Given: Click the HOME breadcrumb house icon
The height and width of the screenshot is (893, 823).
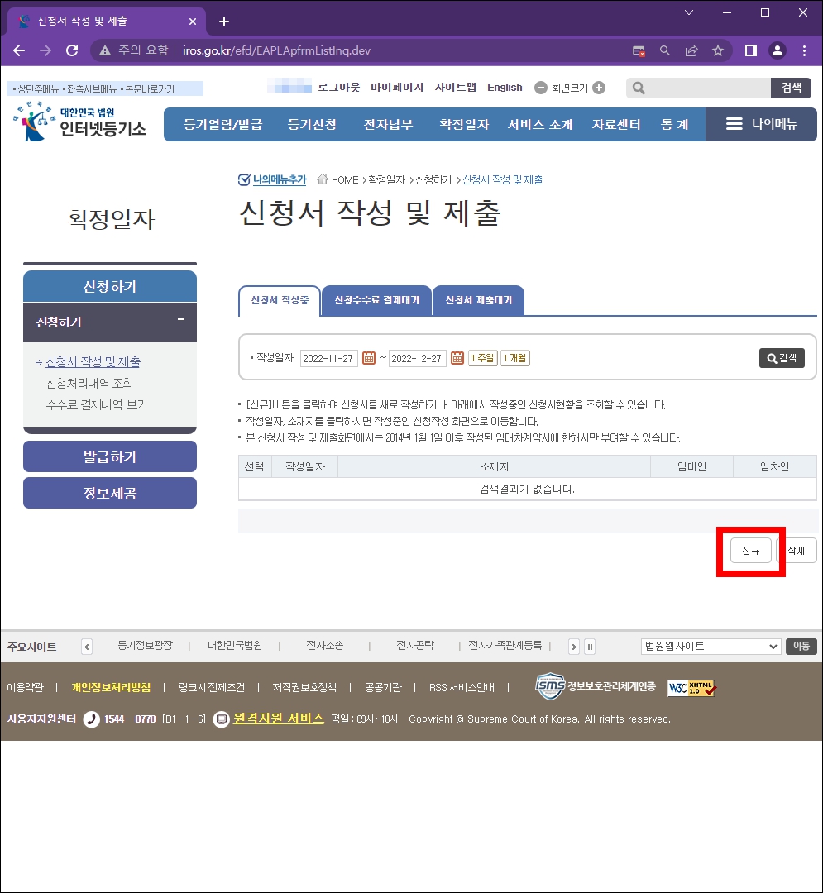Looking at the screenshot, I should (x=323, y=179).
